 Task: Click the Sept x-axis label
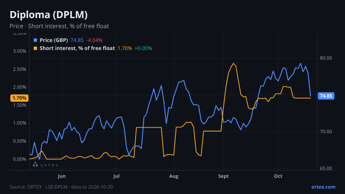tap(223, 176)
